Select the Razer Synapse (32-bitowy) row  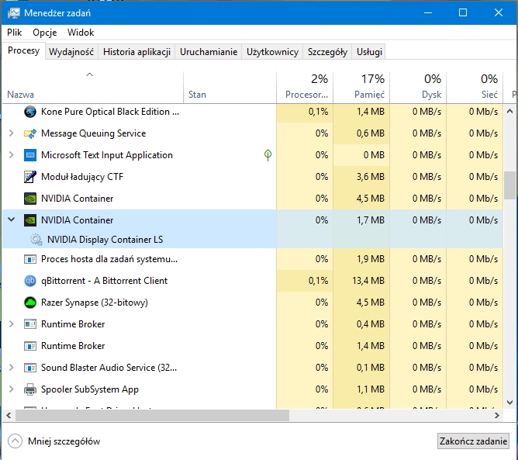click(253, 303)
